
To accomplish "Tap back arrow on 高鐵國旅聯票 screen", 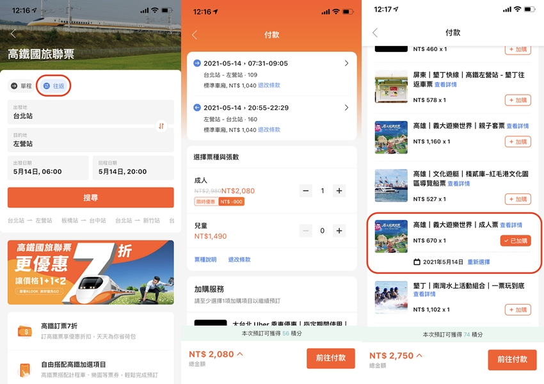I will pyautogui.click(x=13, y=33).
